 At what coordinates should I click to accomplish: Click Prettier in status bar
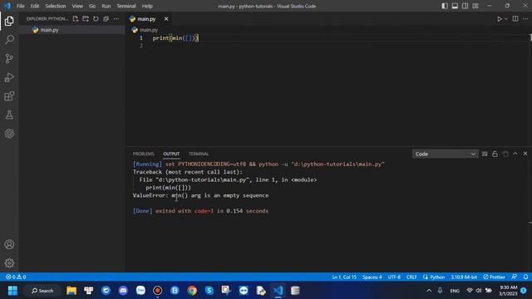pyautogui.click(x=494, y=277)
